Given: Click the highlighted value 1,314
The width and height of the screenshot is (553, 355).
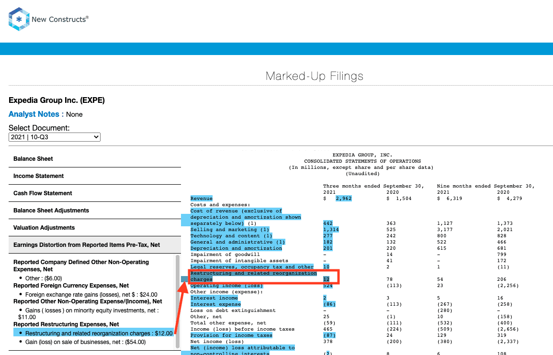Looking at the screenshot, I should (331, 230).
